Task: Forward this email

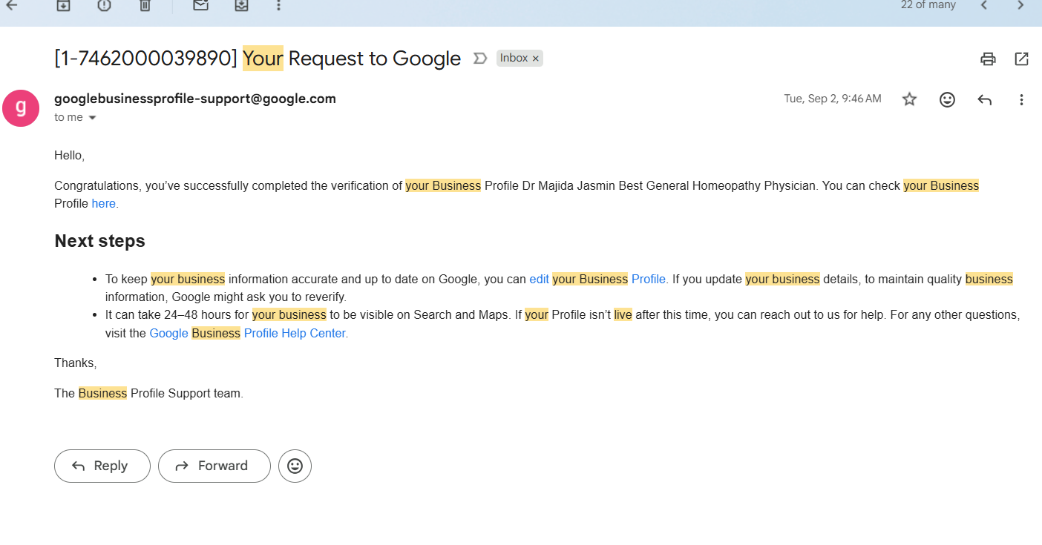Action: 214,466
